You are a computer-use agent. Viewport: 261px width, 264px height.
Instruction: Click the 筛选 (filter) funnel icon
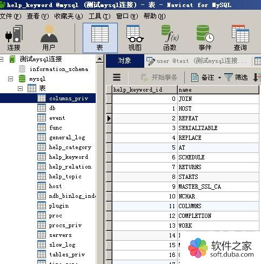[x=228, y=78]
